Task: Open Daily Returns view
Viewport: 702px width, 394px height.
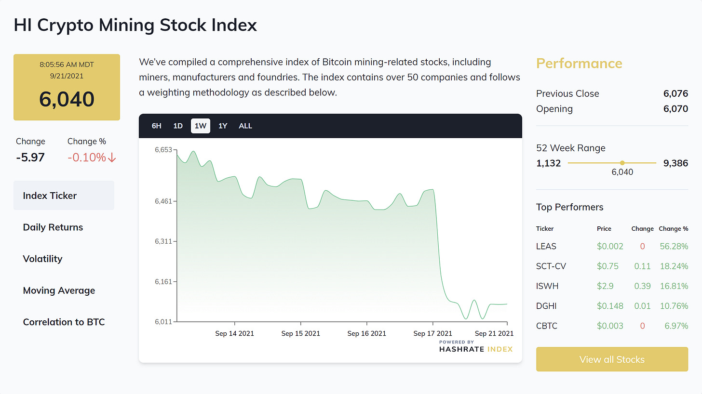Action: tap(53, 227)
